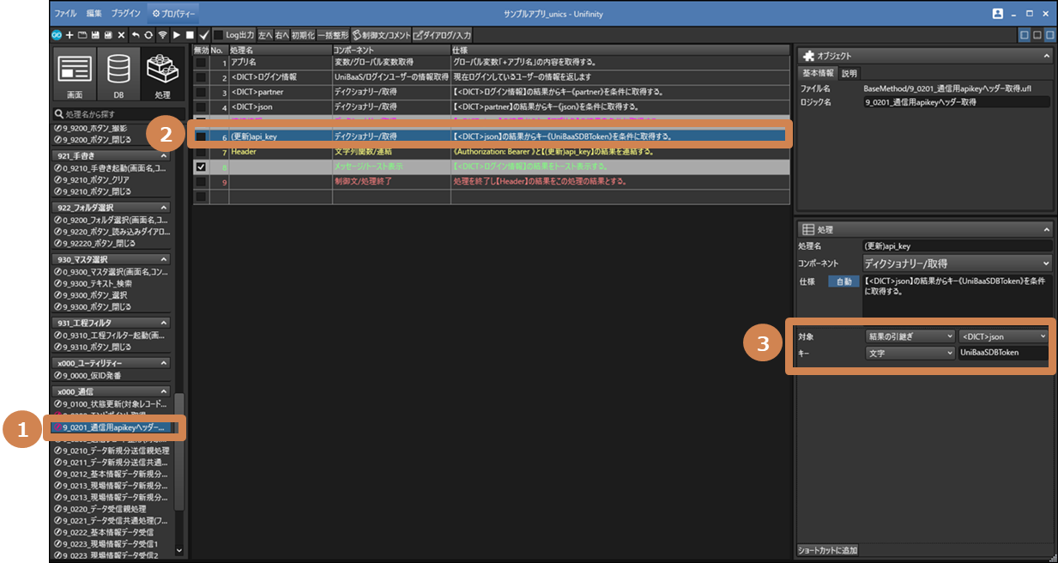Click the 処理名から探す search field

[x=118, y=114]
